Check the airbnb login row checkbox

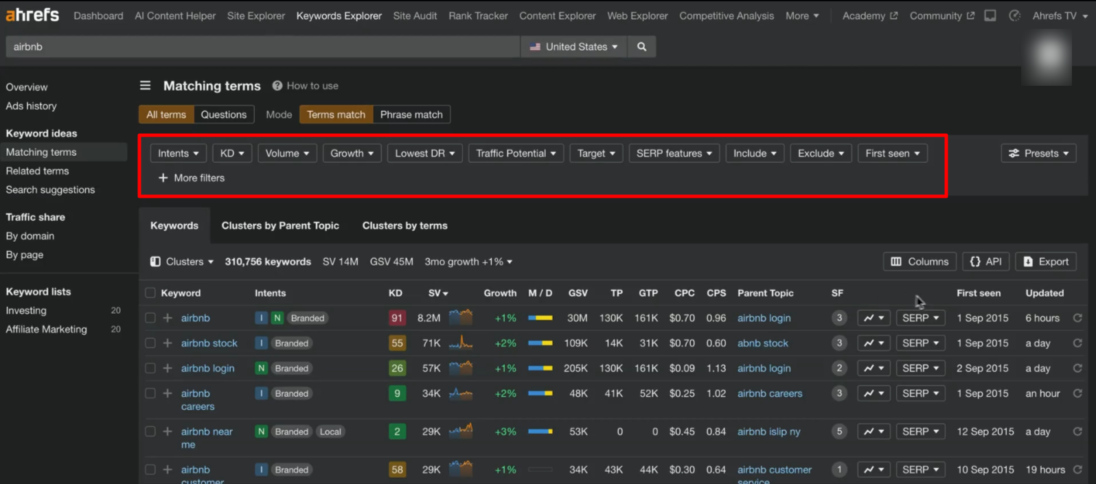point(150,368)
